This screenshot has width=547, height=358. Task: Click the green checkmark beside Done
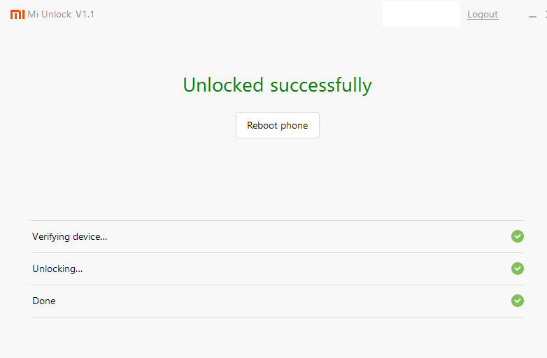[518, 301]
